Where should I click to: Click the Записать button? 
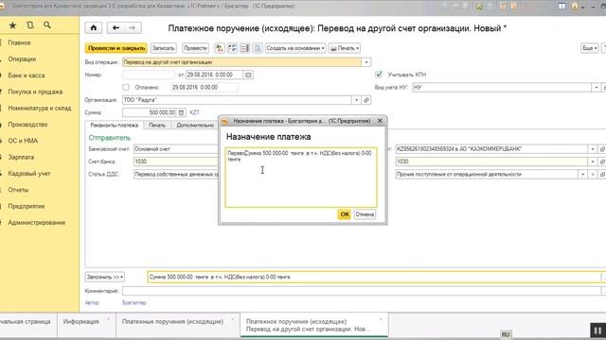(163, 48)
